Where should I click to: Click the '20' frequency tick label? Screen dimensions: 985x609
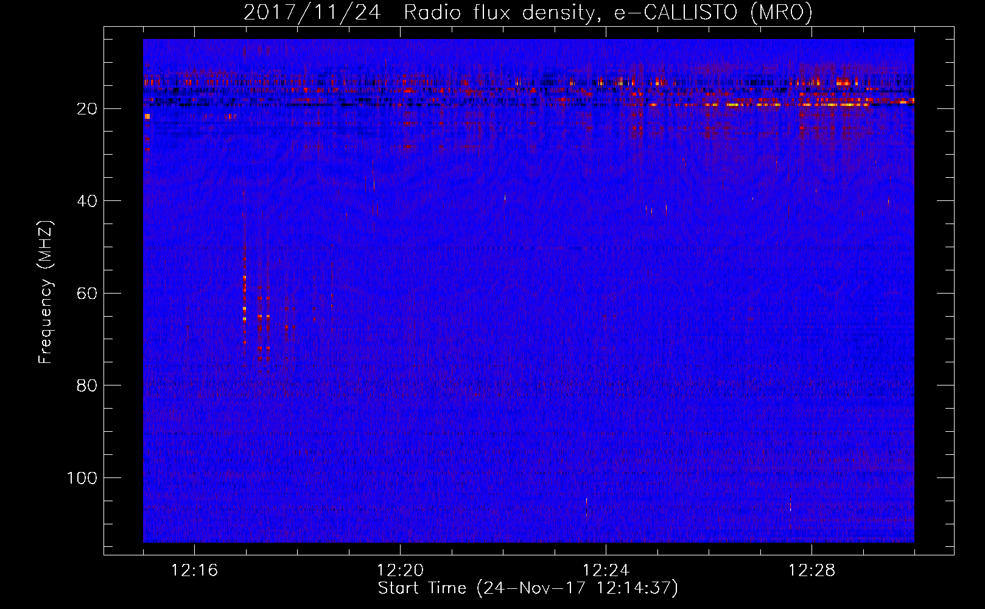[x=87, y=109]
